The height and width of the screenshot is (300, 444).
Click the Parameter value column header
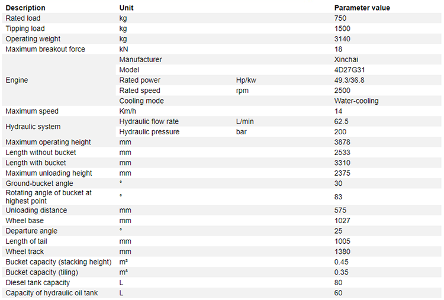click(x=362, y=8)
